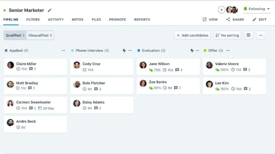
Task: Open the Evaluation column options menu
Action: coord(197,51)
